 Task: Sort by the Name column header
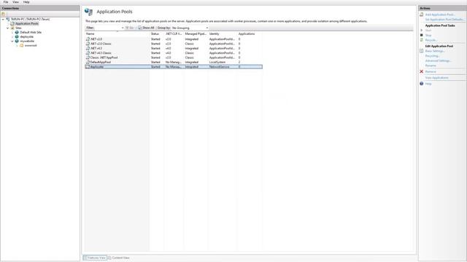pyautogui.click(x=117, y=34)
